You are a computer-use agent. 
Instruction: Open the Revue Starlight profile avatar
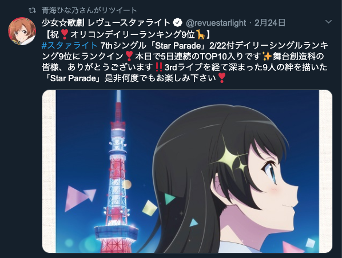click(22, 31)
